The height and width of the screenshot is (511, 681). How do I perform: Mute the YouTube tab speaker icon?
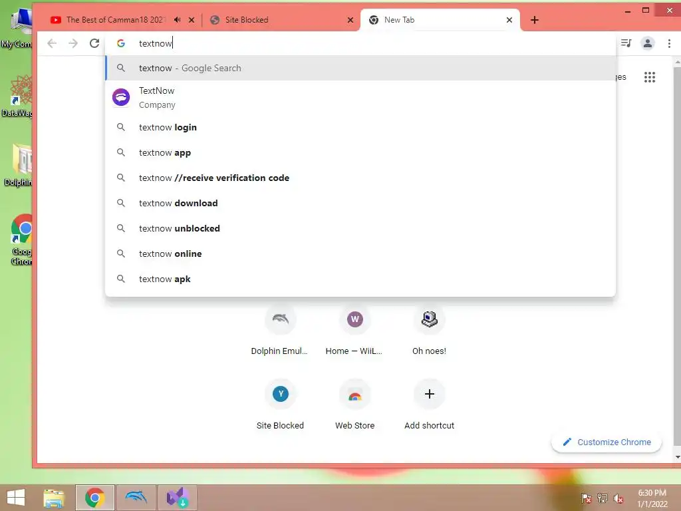(x=177, y=19)
